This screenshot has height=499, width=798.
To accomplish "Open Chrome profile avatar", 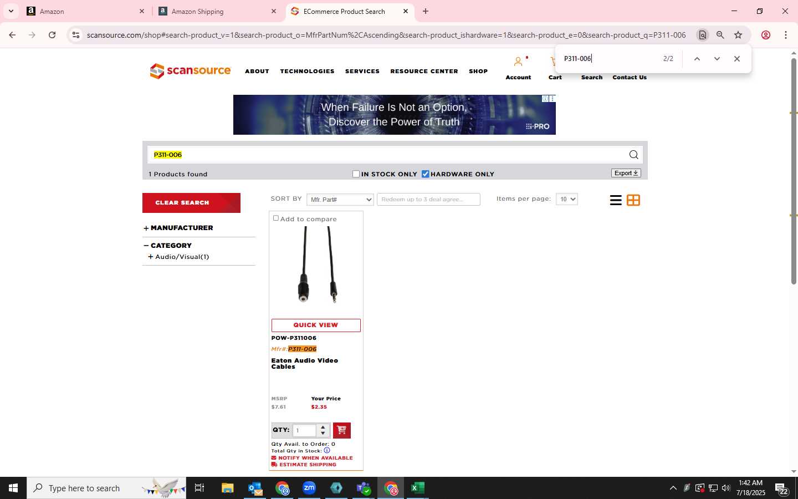I will tap(766, 35).
